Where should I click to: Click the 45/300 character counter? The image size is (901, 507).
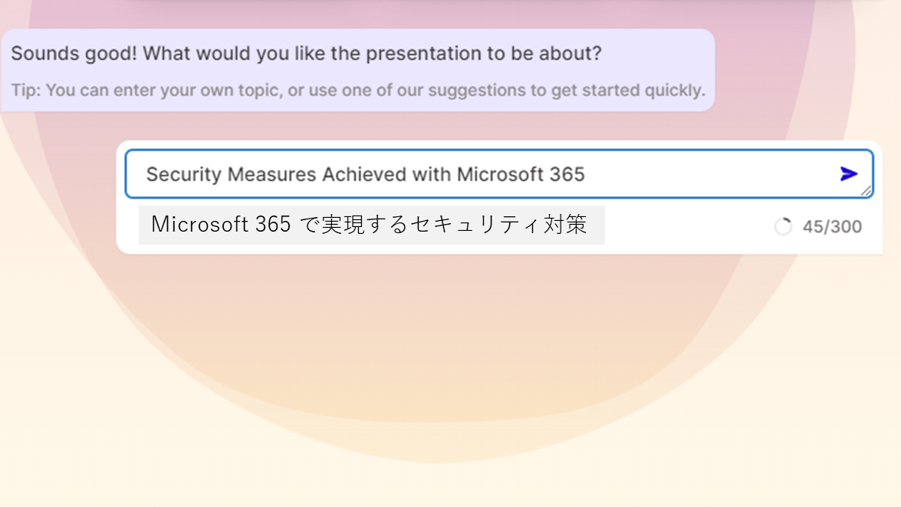(x=832, y=226)
